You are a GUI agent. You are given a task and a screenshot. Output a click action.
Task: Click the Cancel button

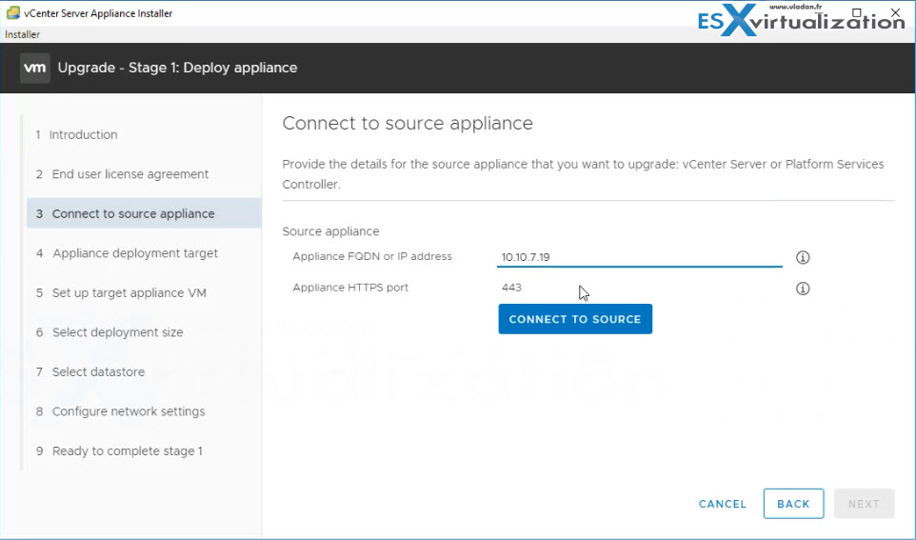pyautogui.click(x=722, y=504)
